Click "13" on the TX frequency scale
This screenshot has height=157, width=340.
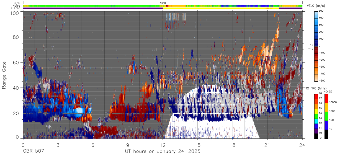coord(321,118)
